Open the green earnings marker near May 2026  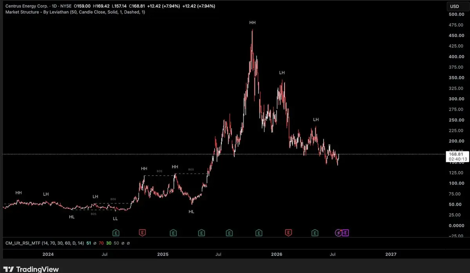(x=315, y=233)
